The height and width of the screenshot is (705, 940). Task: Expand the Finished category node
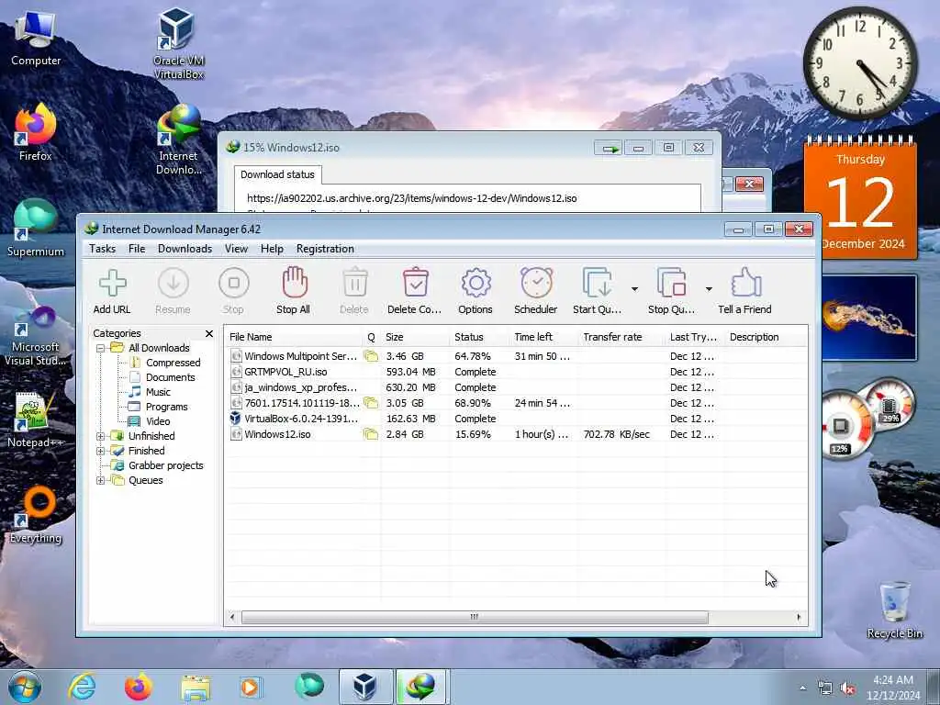click(x=101, y=451)
